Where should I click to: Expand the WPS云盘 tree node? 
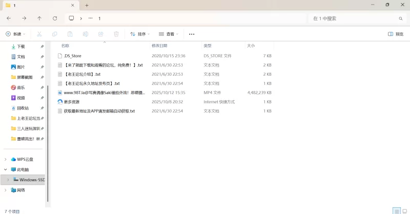click(6, 159)
